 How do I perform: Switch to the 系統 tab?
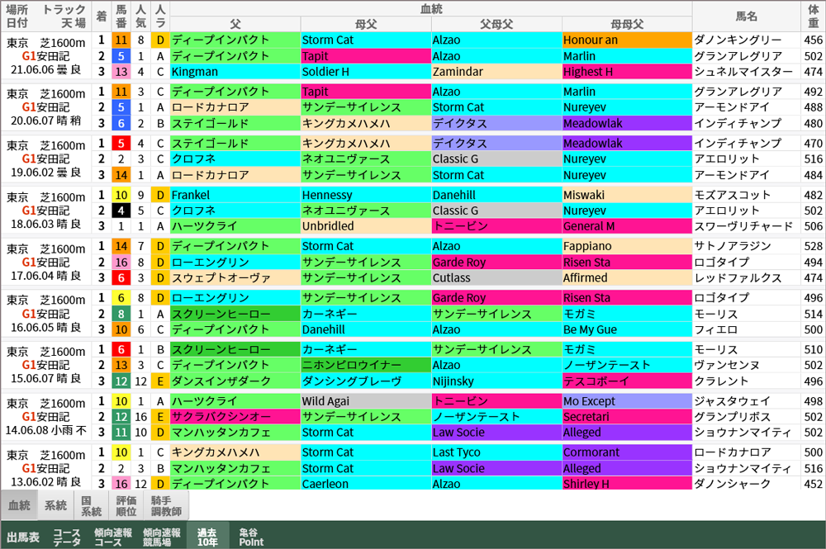tap(55, 504)
